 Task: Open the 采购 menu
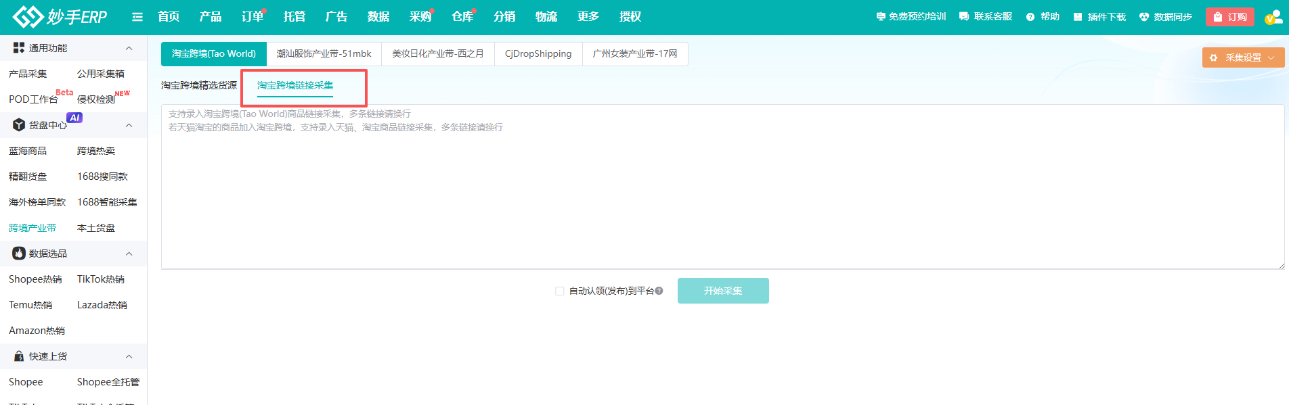coord(420,17)
